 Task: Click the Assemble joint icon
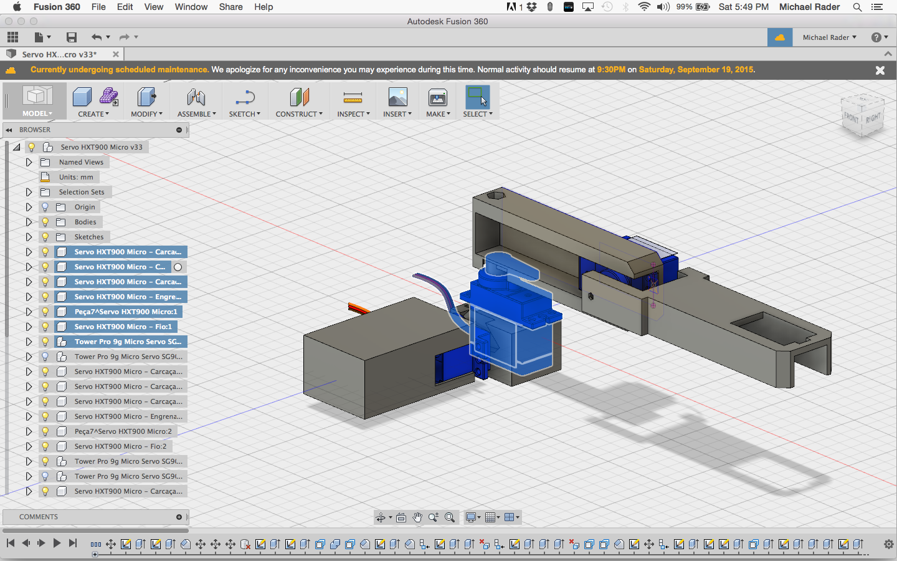(x=196, y=97)
